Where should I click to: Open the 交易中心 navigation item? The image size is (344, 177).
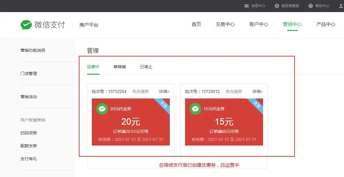click(x=225, y=24)
